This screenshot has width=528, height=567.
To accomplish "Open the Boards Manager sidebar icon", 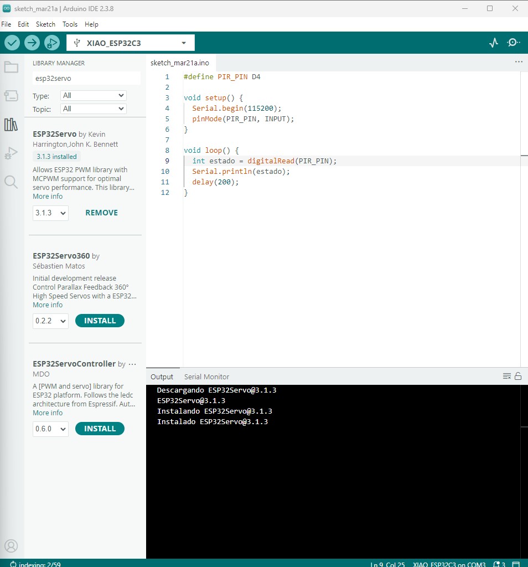I will 11,96.
